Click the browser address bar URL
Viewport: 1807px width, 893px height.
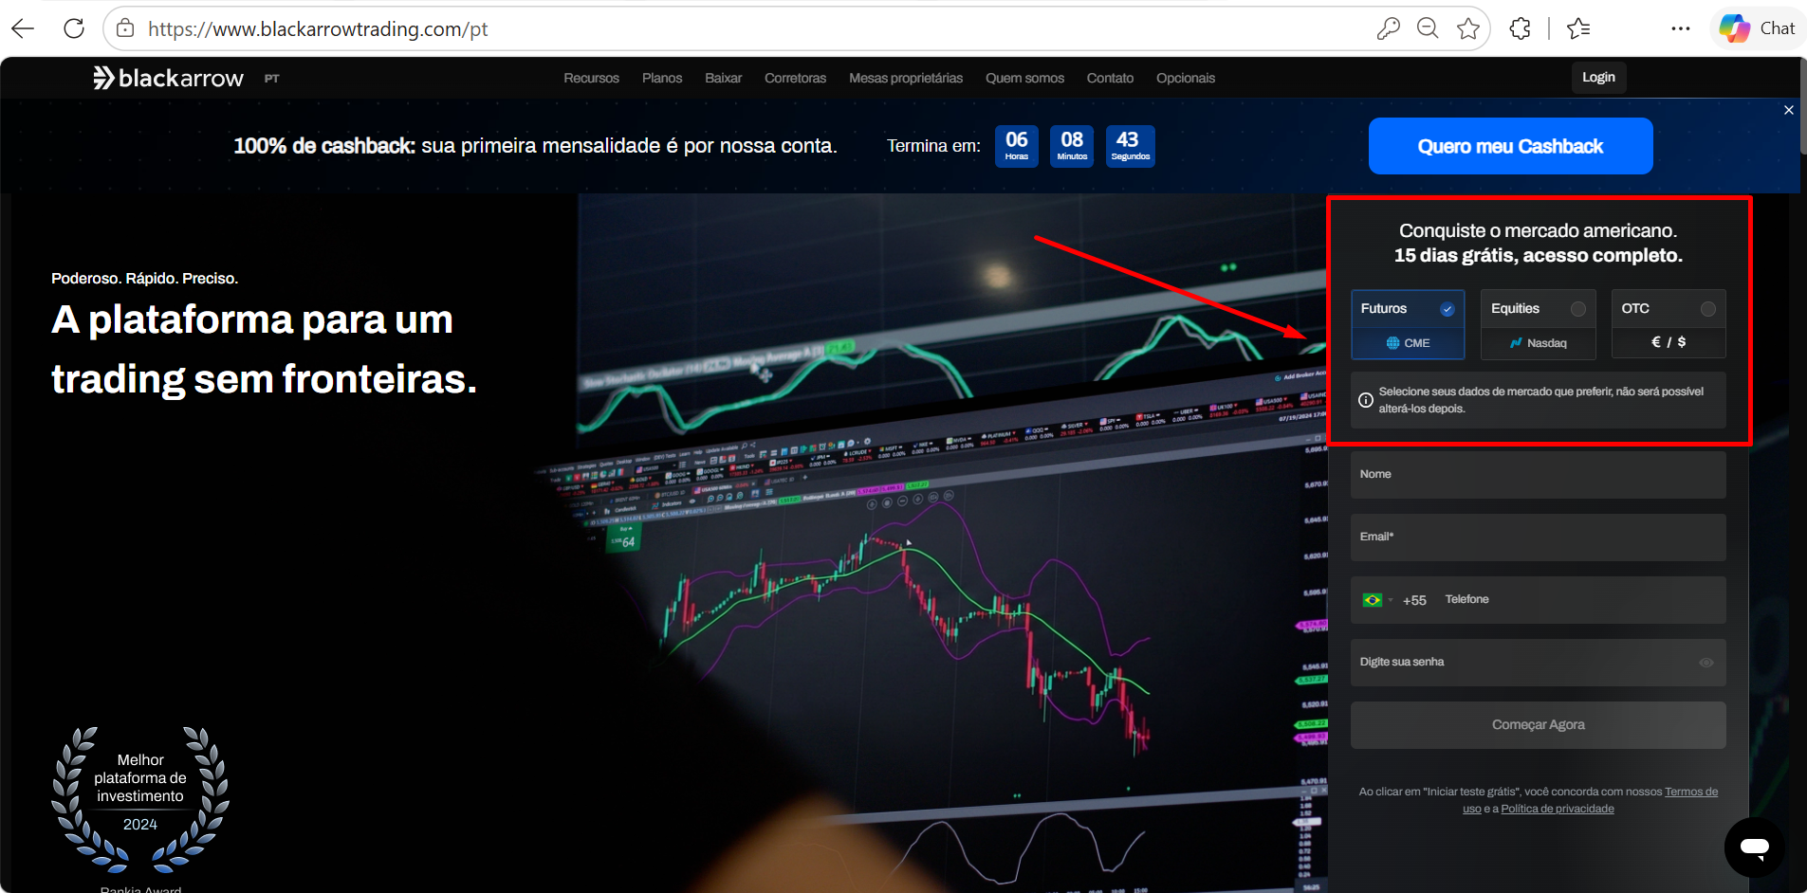pyautogui.click(x=318, y=28)
